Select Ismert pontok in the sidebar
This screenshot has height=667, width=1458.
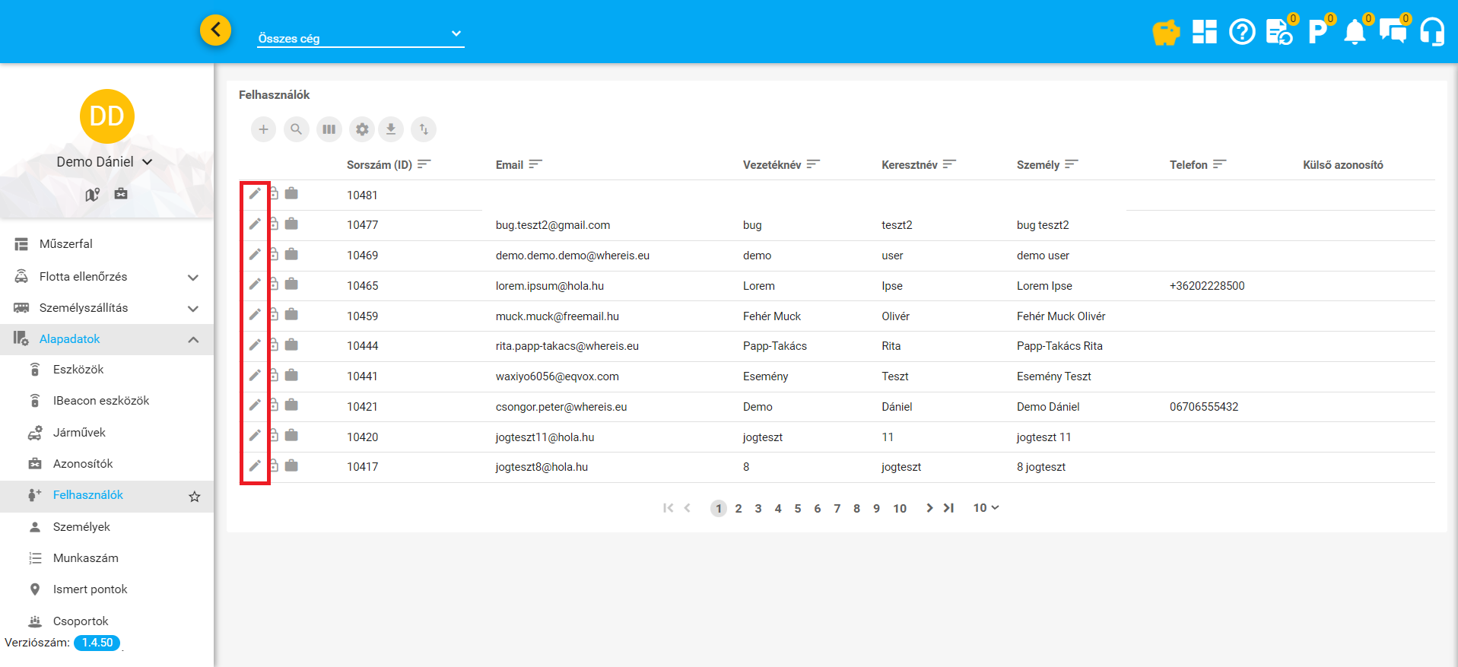point(90,589)
